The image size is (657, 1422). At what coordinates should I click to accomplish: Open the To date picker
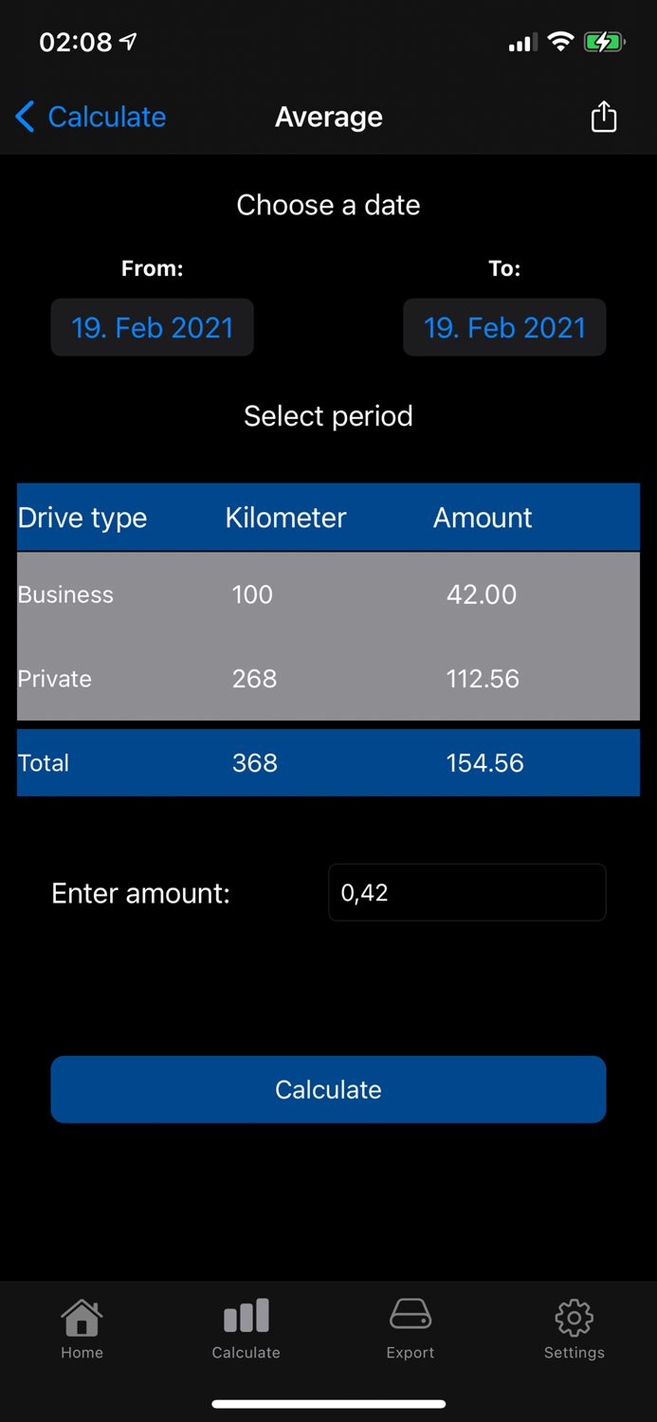[x=504, y=327]
